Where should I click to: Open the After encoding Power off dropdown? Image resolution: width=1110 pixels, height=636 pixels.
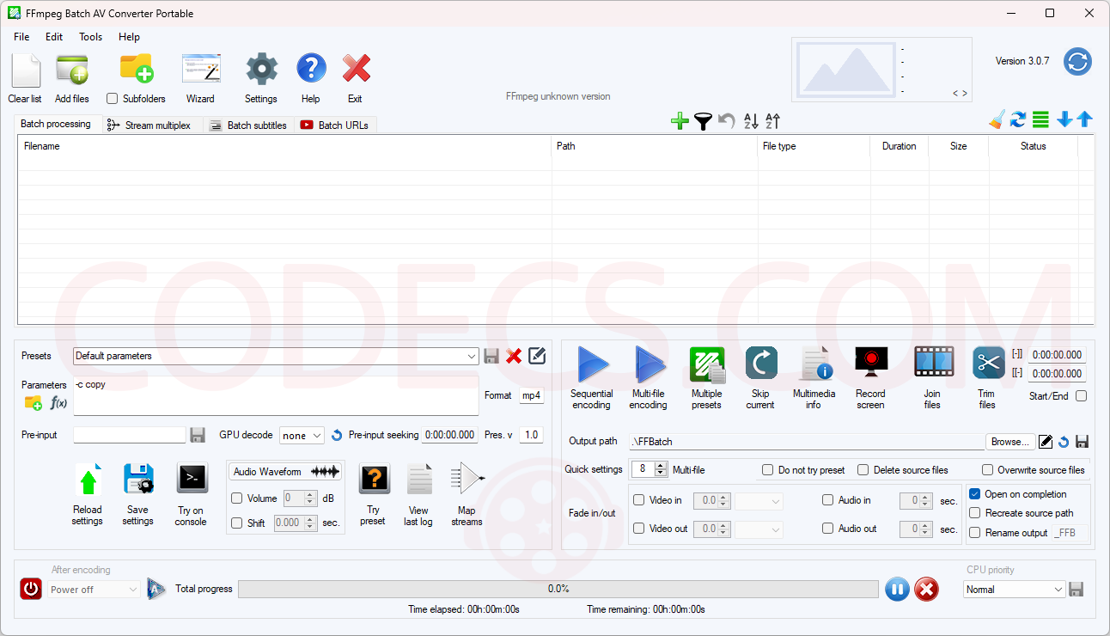coord(94,590)
